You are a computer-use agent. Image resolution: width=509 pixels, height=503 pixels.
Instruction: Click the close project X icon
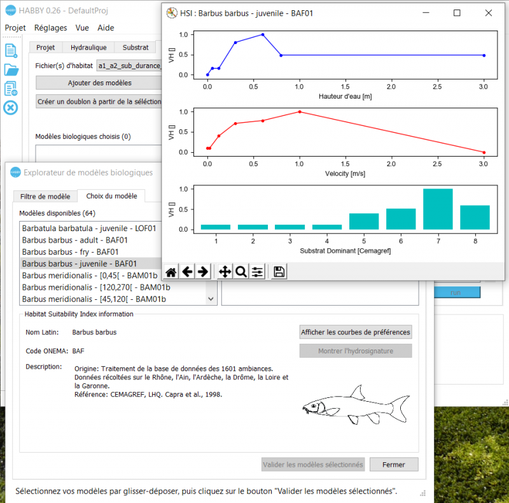click(x=11, y=107)
